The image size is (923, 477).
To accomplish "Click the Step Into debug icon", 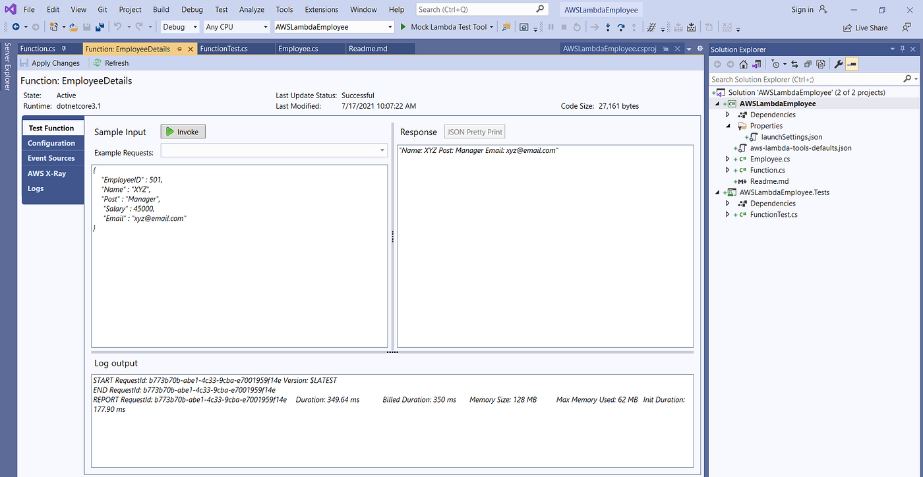I will point(608,27).
